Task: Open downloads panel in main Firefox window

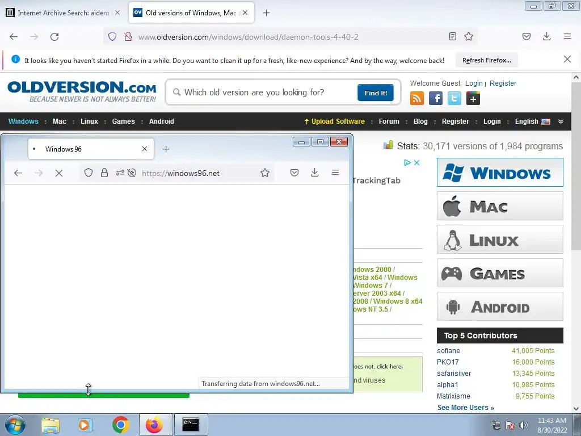Action: click(x=546, y=36)
